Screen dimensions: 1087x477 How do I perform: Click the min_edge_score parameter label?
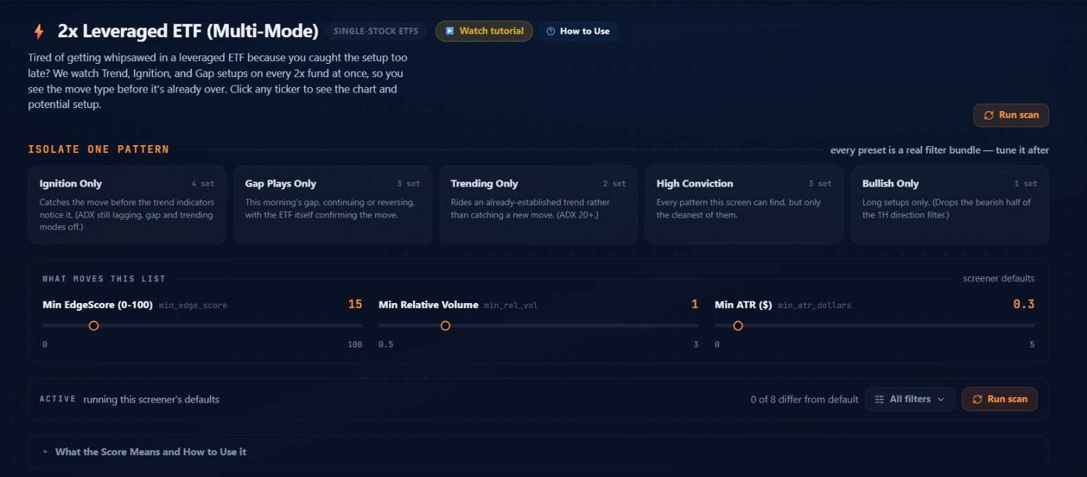coord(193,305)
